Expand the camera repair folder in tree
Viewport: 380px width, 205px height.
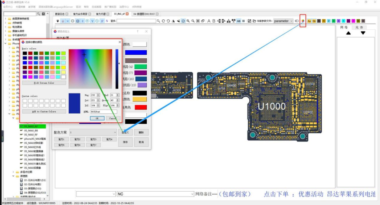point(6,31)
